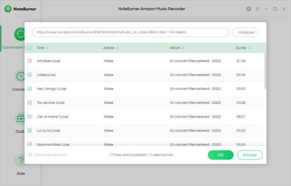This screenshot has width=291, height=186.
Task: Click the track list vertical scrollbar
Action: point(265,71)
